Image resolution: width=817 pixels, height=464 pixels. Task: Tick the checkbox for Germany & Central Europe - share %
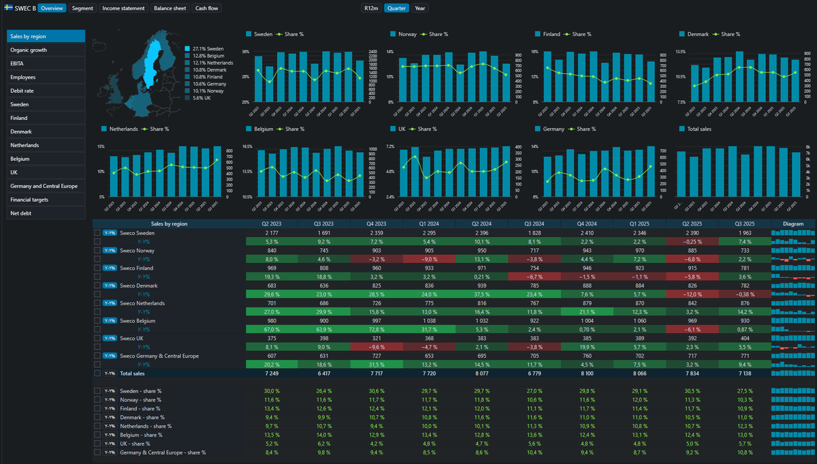click(97, 452)
